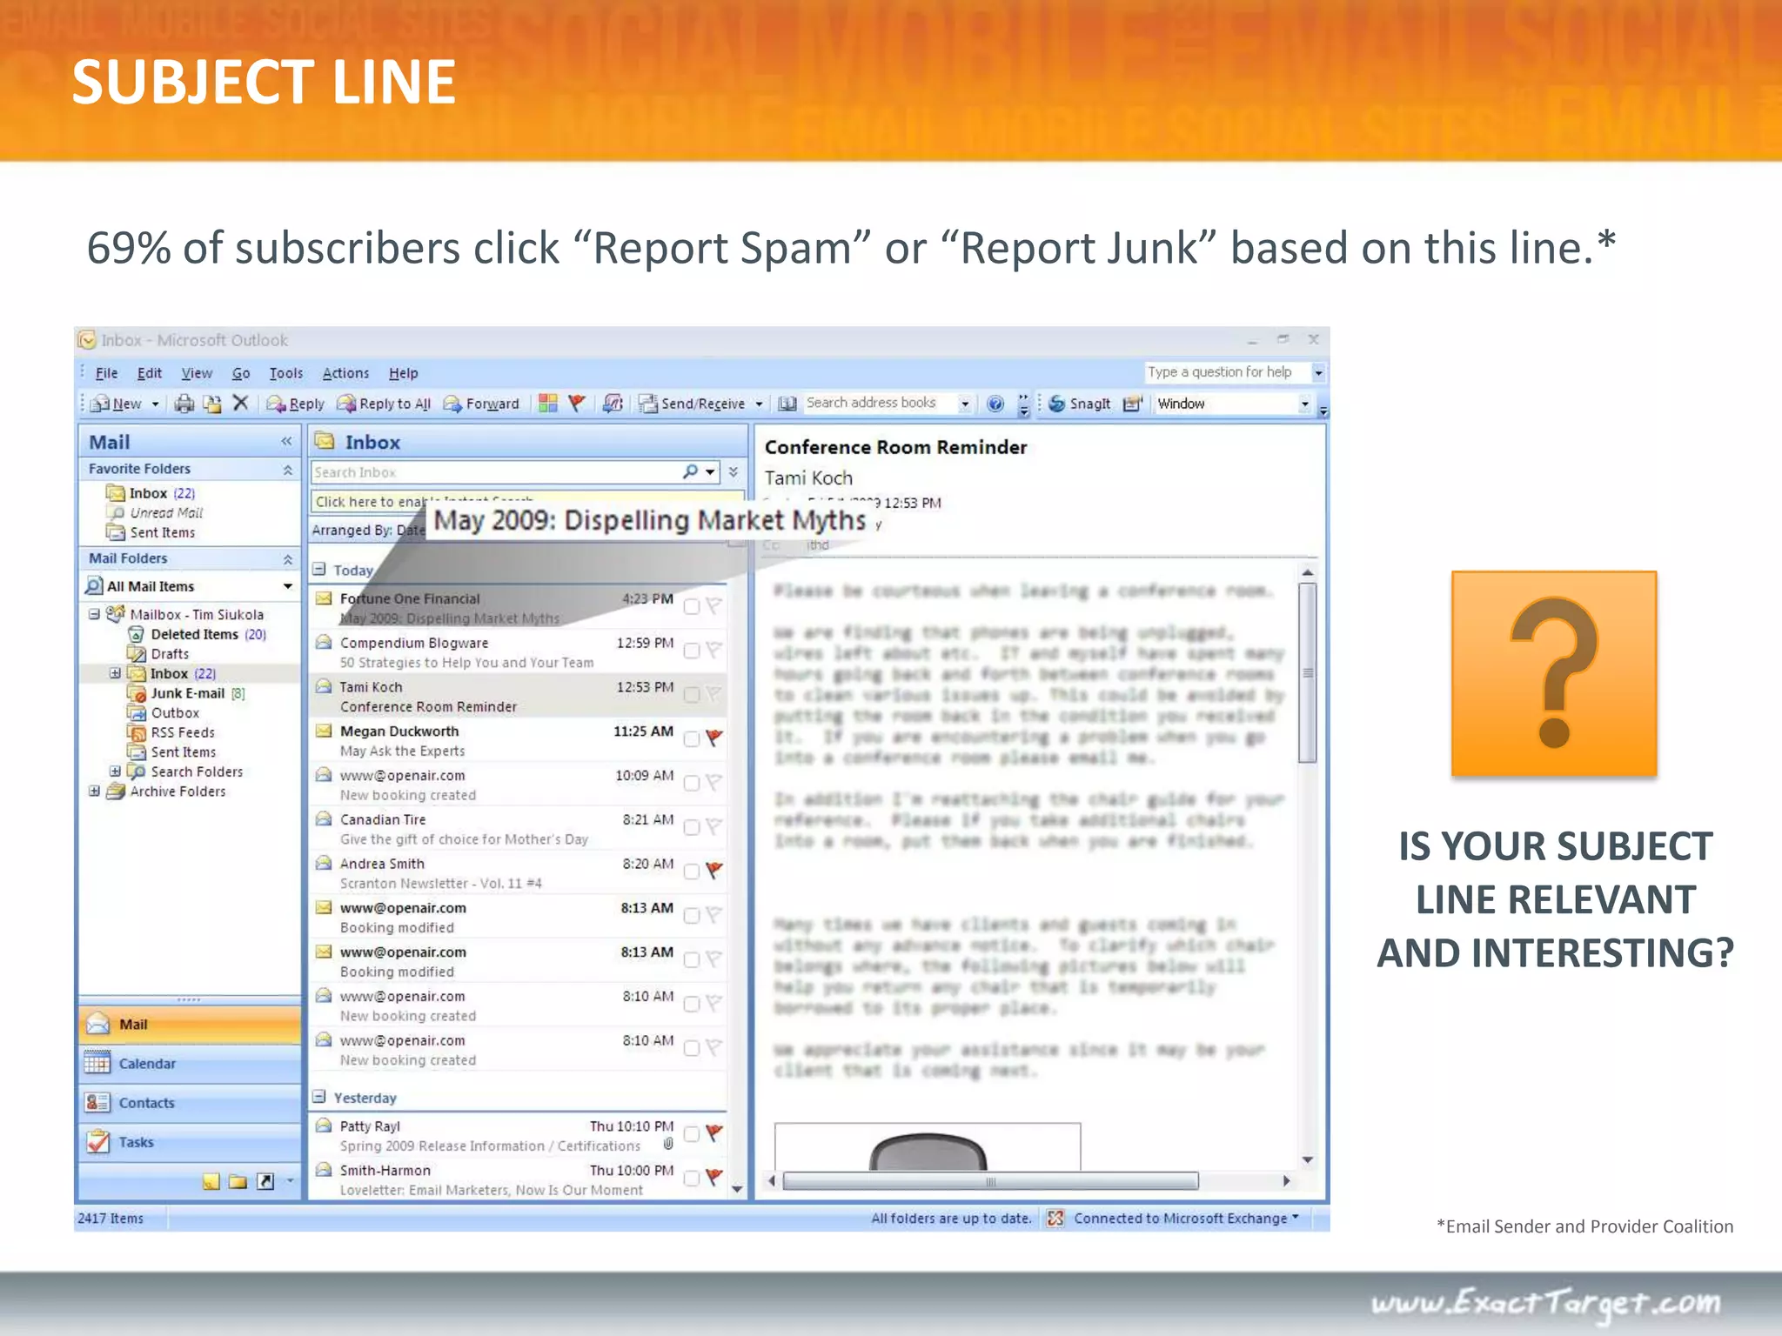This screenshot has height=1336, width=1782.
Task: Click the Reply button
Action: pos(296,404)
